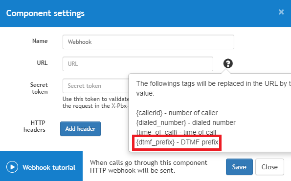Click the URL field label
The width and height of the screenshot is (291, 181).
42,63
